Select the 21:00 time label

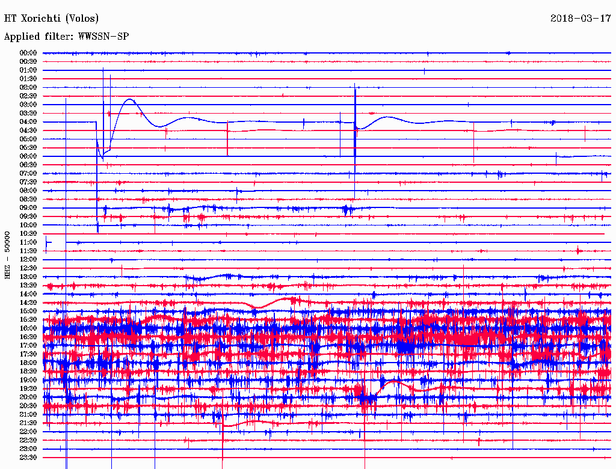coord(28,415)
